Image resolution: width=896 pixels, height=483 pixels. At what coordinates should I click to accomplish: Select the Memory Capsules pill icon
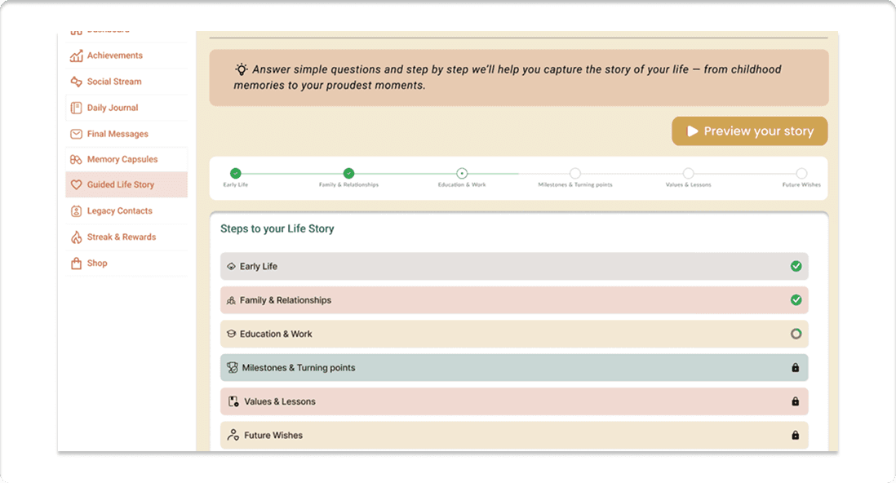74,159
